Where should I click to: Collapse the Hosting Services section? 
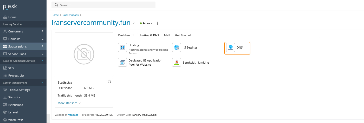(42, 24)
